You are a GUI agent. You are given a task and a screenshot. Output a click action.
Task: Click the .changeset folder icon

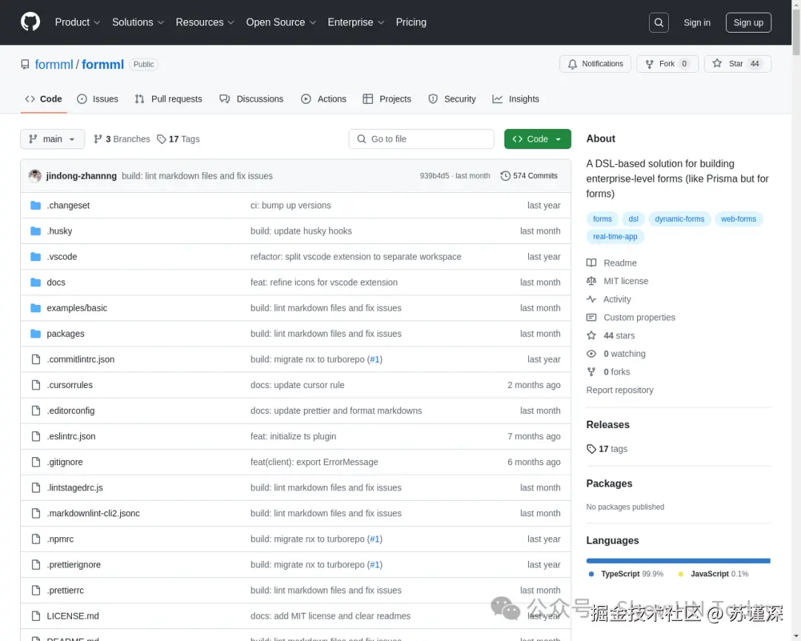pos(36,206)
